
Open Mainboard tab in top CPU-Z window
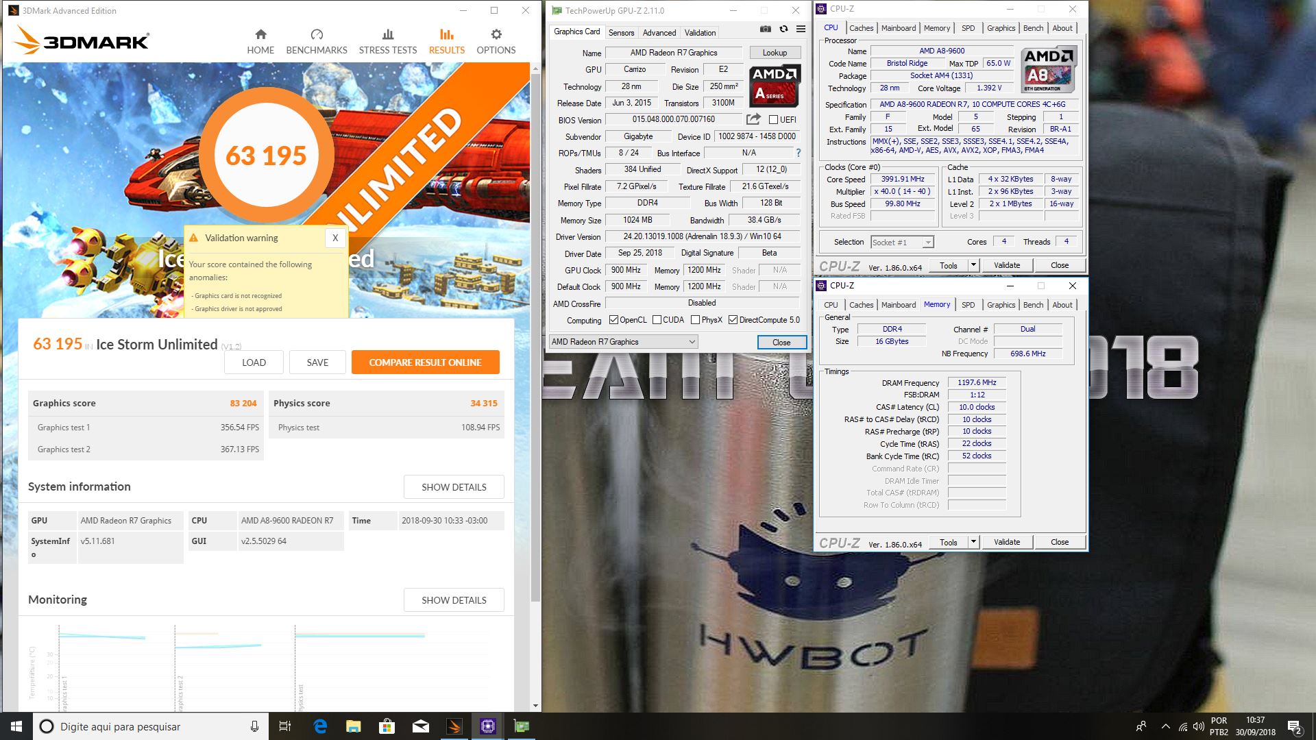pos(899,28)
